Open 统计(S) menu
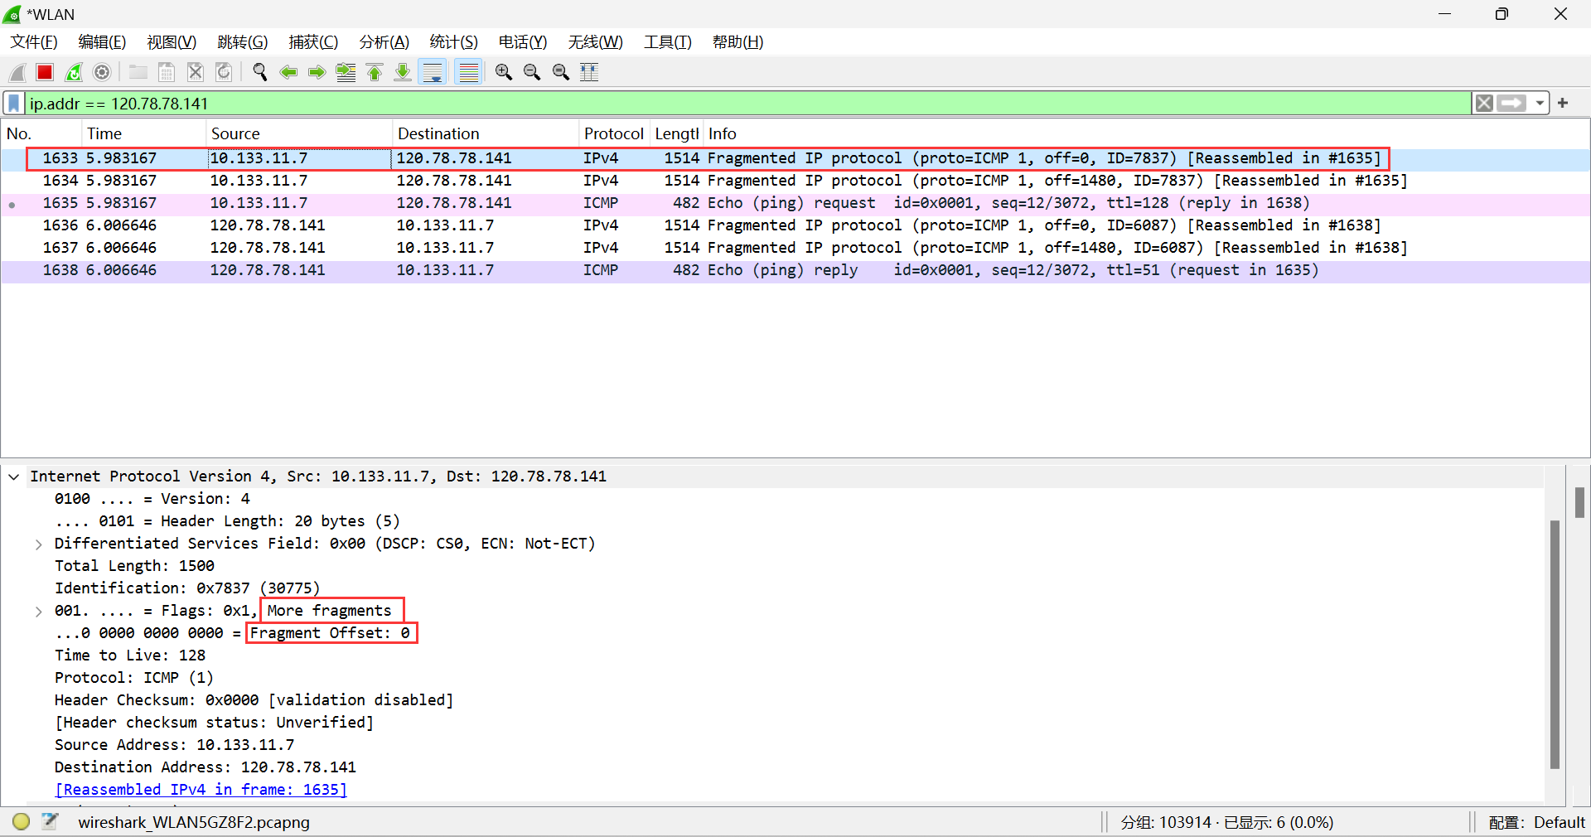 [454, 42]
